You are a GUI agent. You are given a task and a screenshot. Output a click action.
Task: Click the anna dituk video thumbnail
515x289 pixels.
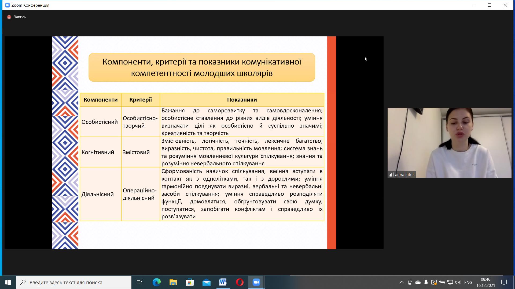449,143
